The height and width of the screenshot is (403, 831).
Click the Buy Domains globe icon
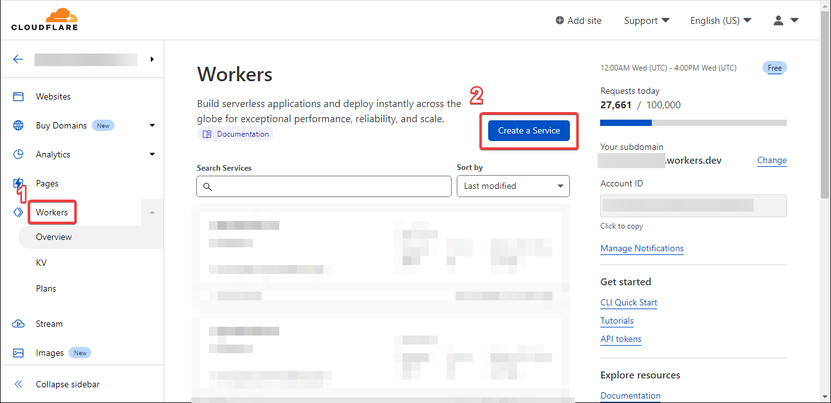(18, 125)
